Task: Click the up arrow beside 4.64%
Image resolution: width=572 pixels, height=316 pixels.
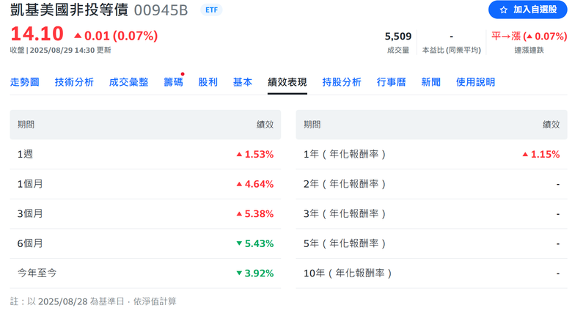Action: pos(239,184)
